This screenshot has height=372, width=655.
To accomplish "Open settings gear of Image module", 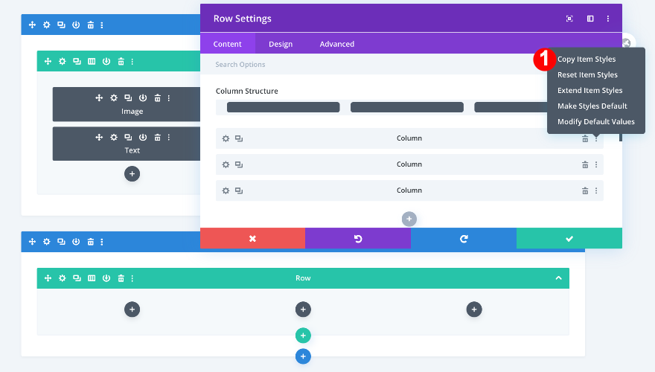I will [114, 97].
